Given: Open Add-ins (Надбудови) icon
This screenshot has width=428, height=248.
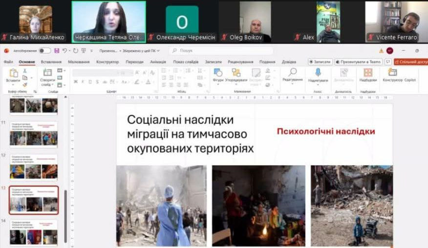Looking at the screenshot, I should click(368, 73).
